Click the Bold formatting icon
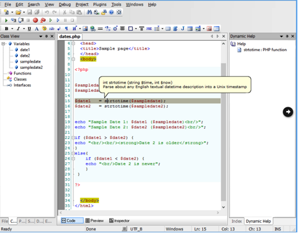The height and width of the screenshot is (233, 298). tap(6, 29)
